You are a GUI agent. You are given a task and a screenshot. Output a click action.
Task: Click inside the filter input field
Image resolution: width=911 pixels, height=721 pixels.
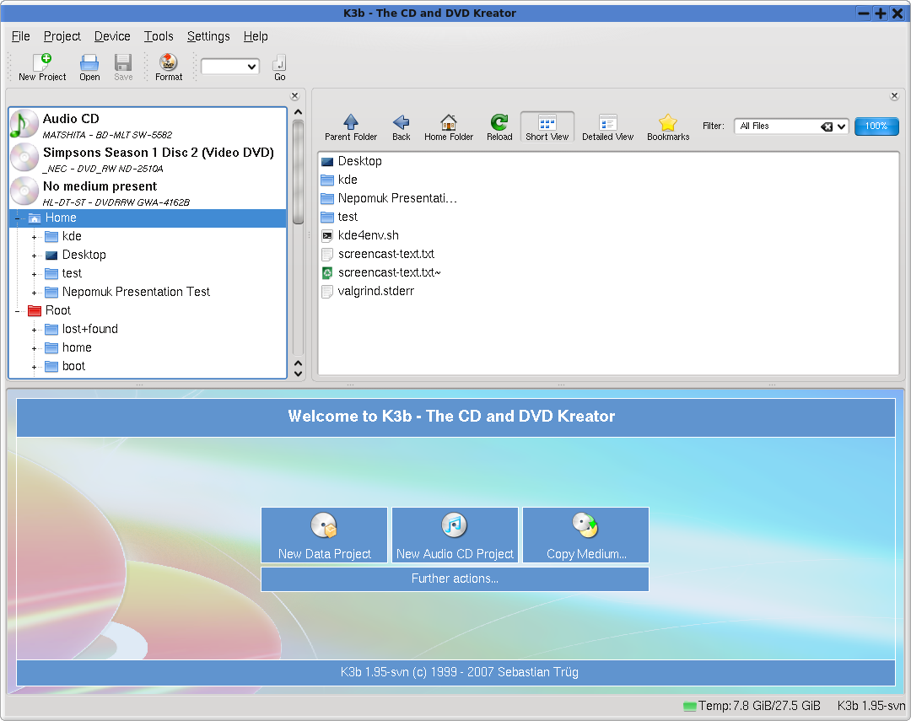(778, 126)
